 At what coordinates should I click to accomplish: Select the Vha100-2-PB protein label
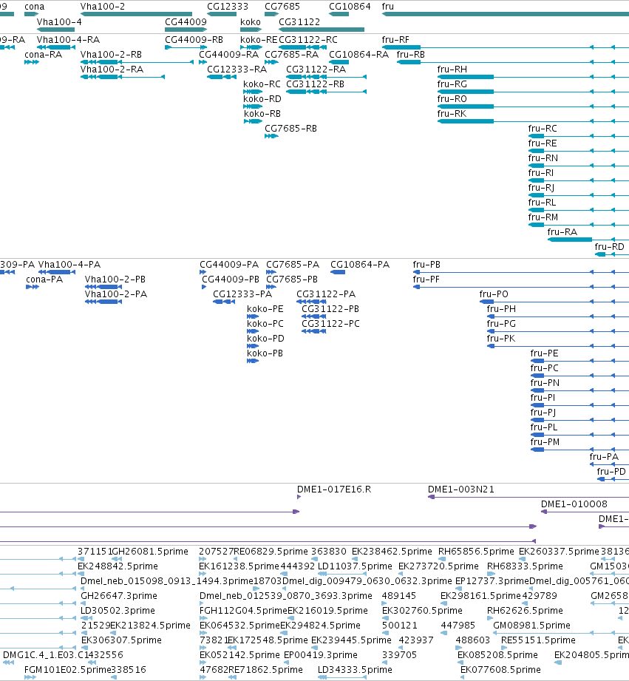click(115, 279)
